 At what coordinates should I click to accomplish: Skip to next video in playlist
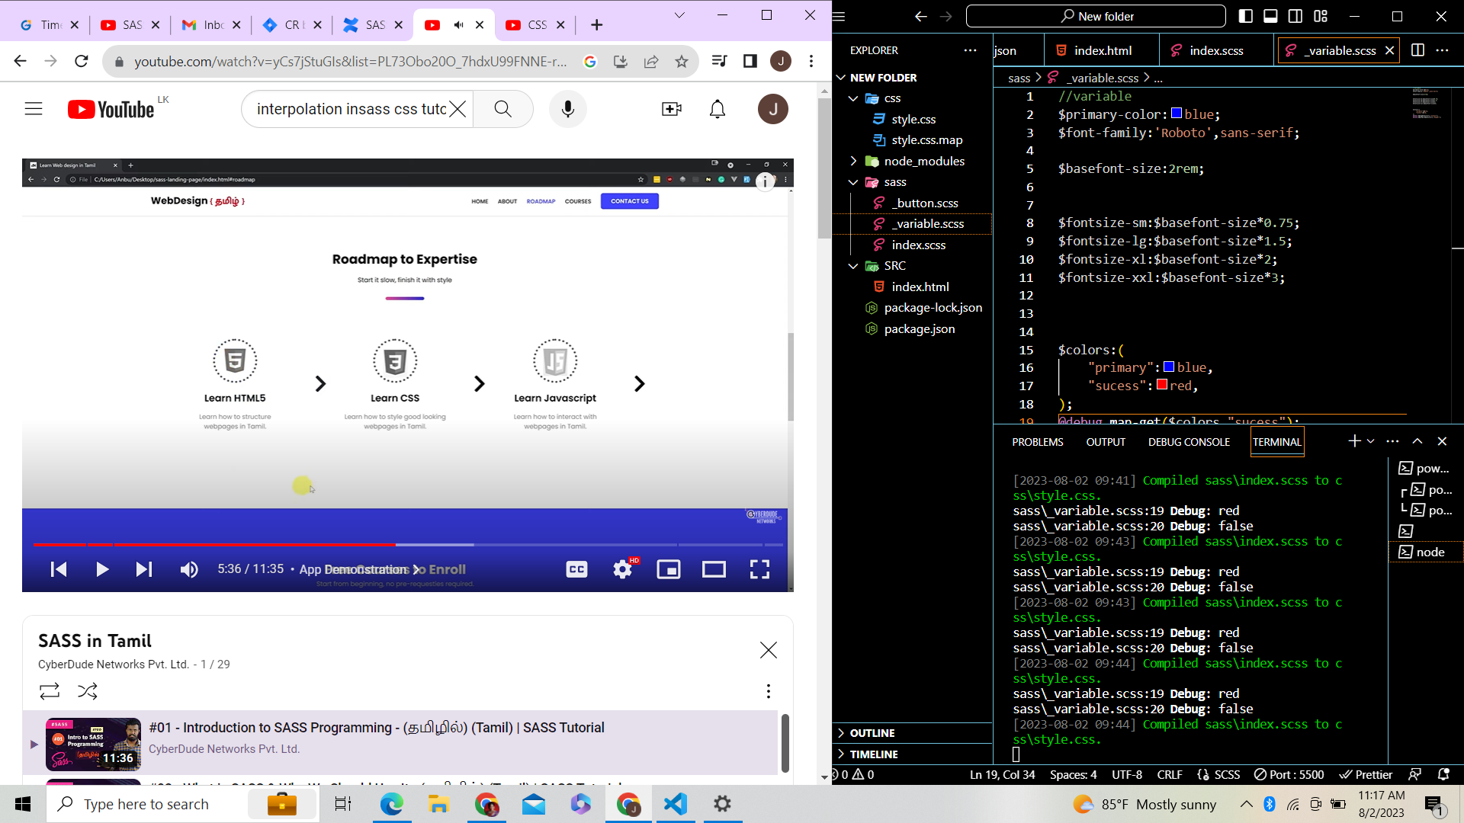coord(143,569)
